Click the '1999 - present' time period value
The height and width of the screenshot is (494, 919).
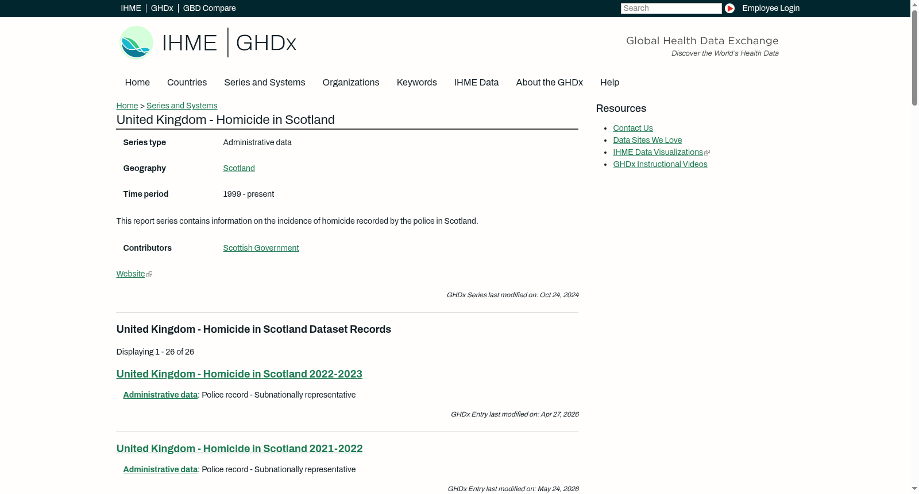(x=248, y=194)
